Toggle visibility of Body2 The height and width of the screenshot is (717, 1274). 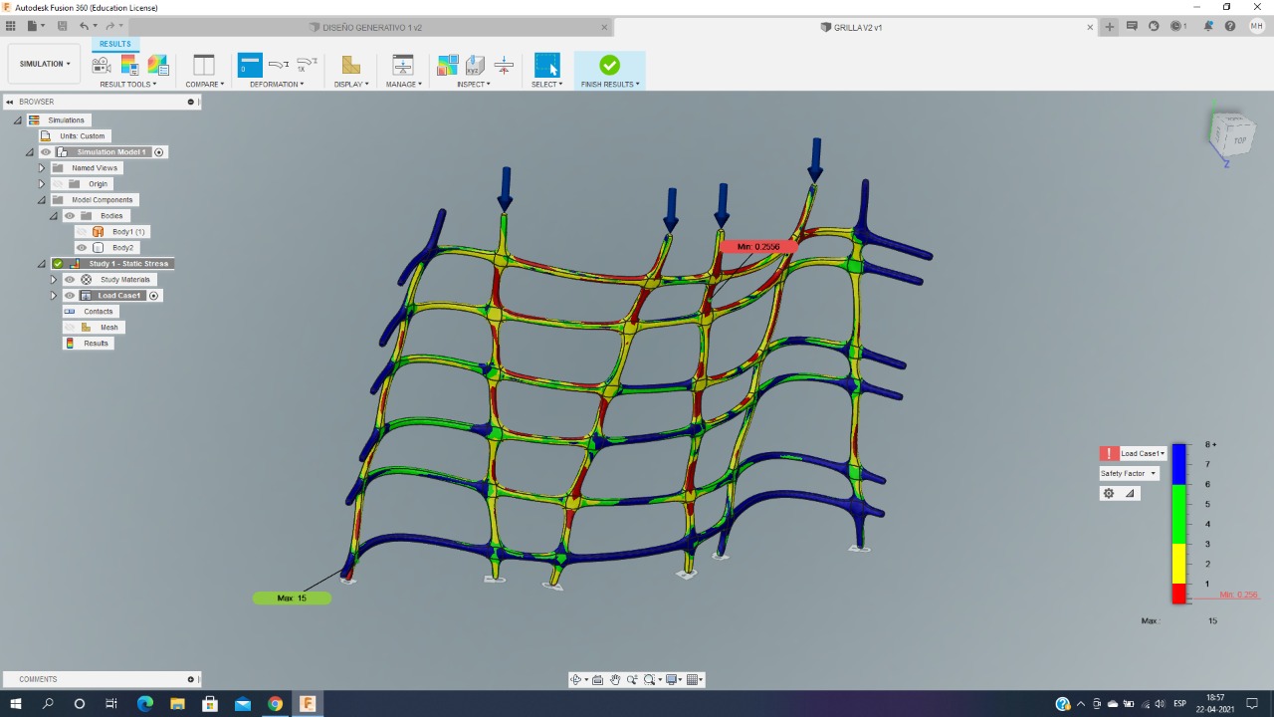pyautogui.click(x=82, y=248)
